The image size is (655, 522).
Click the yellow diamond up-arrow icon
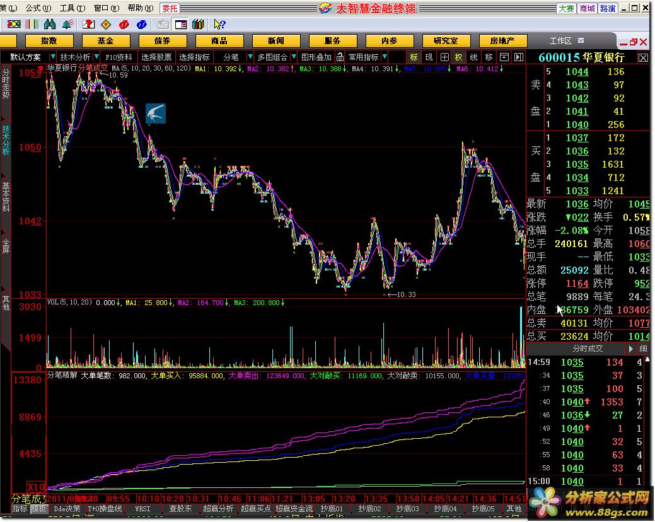[x=106, y=25]
